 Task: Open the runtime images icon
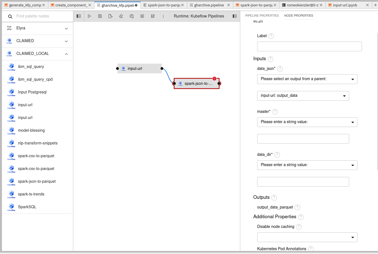[142, 16]
